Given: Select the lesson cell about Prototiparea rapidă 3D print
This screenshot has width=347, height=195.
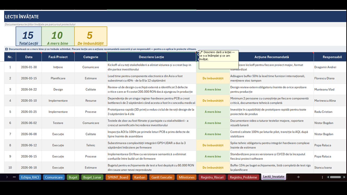Looking at the screenshot, I should coord(152,112).
